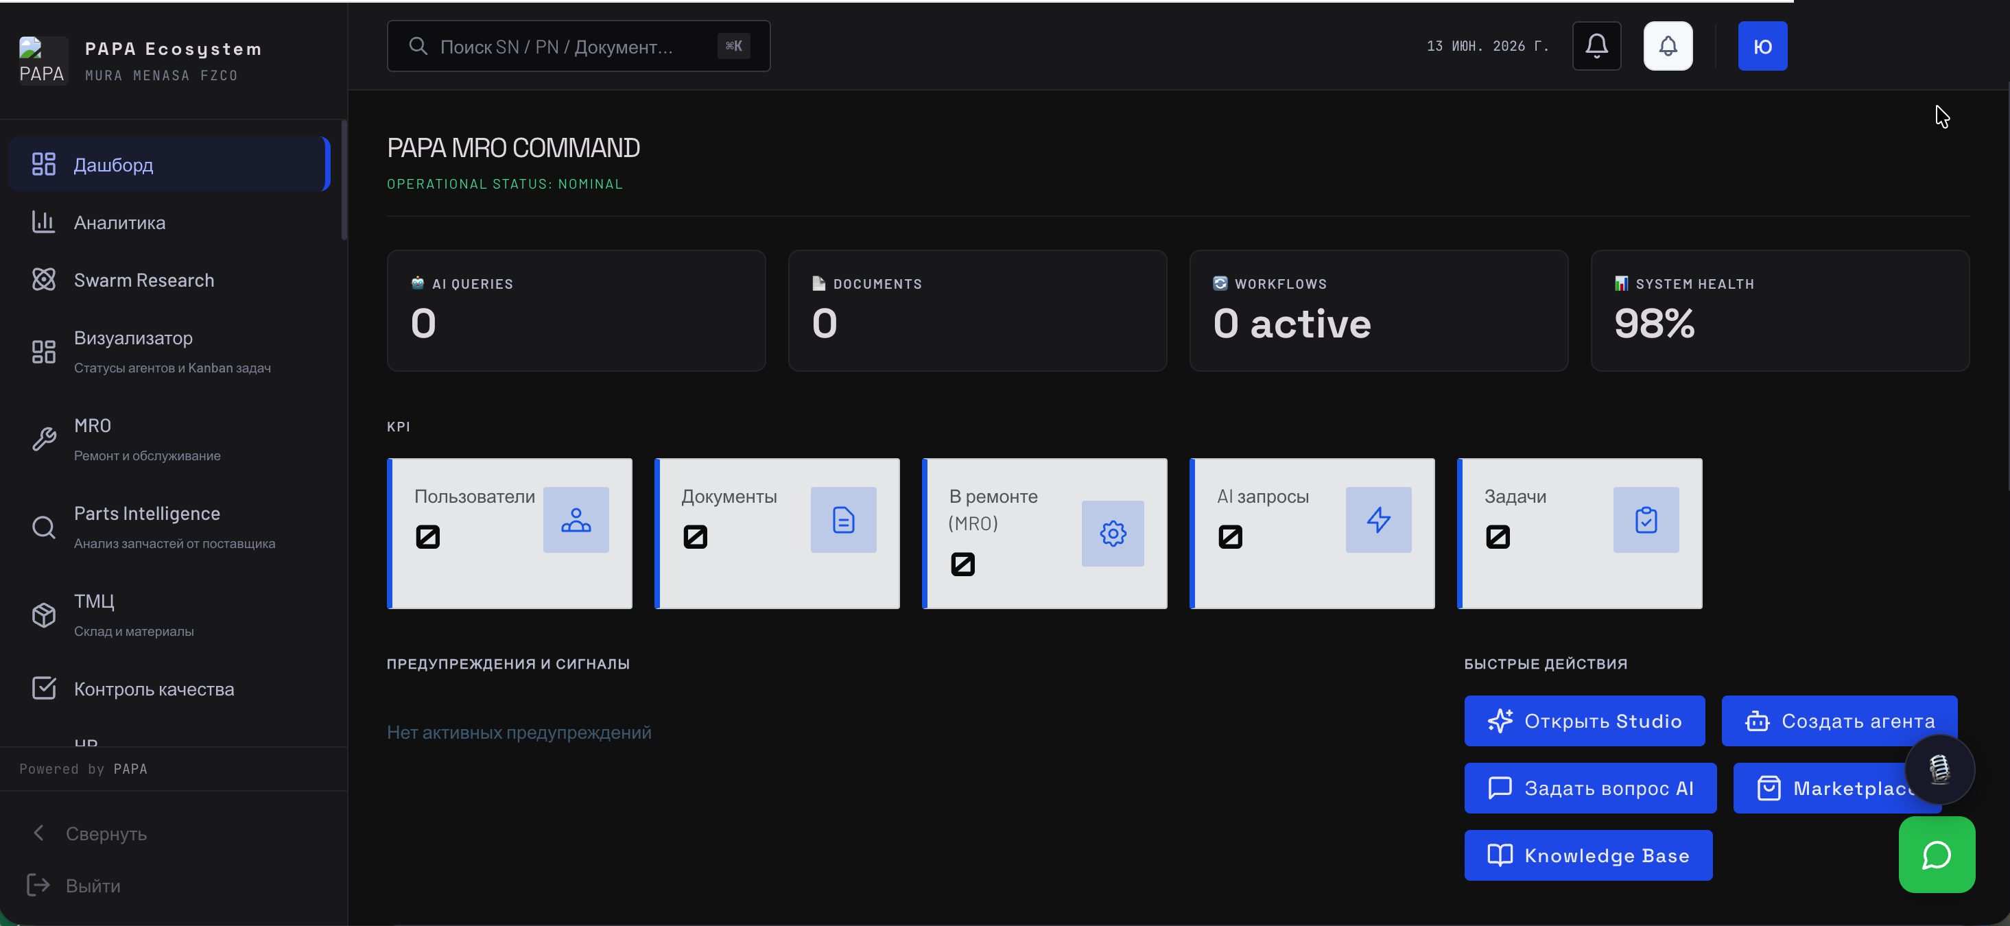2010x926 pixels.
Task: Click the sidebar scrollbar
Action: (344, 180)
